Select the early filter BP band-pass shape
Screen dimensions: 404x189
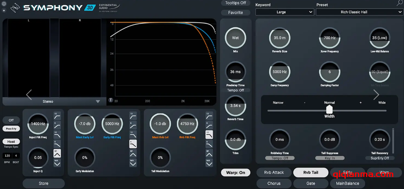coord(133,153)
